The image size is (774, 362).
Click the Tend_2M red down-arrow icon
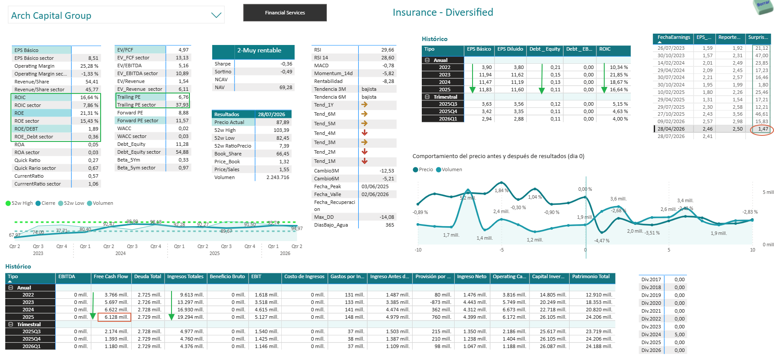[364, 152]
